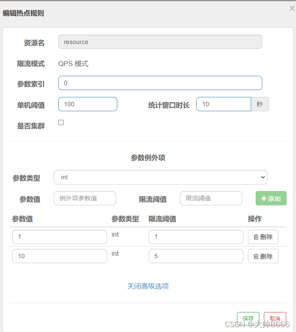Click the 删除 delete button in the first row
296x332 pixels.
point(263,237)
